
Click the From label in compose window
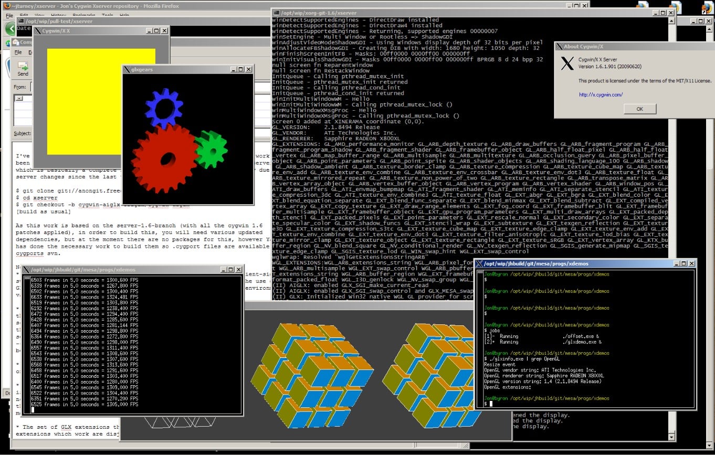(20, 87)
